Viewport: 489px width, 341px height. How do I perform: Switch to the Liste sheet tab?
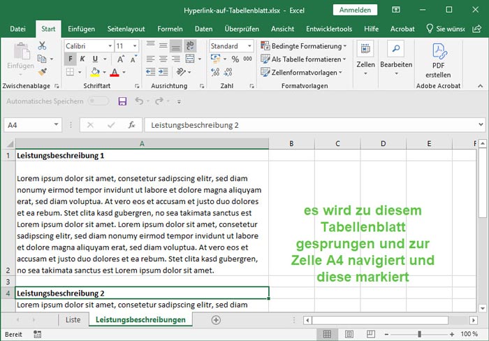pos(73,320)
